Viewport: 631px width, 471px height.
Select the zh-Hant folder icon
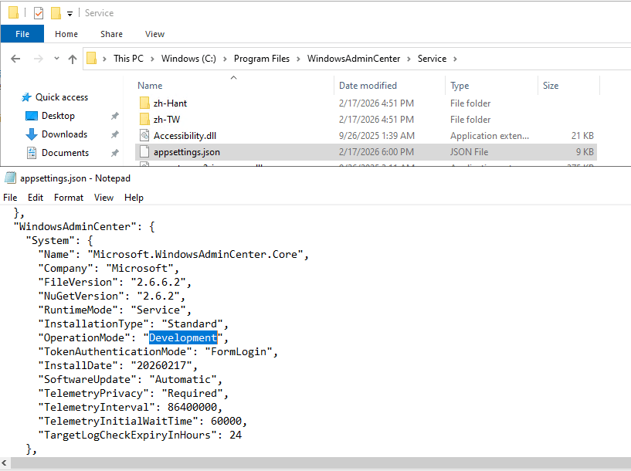coord(144,103)
